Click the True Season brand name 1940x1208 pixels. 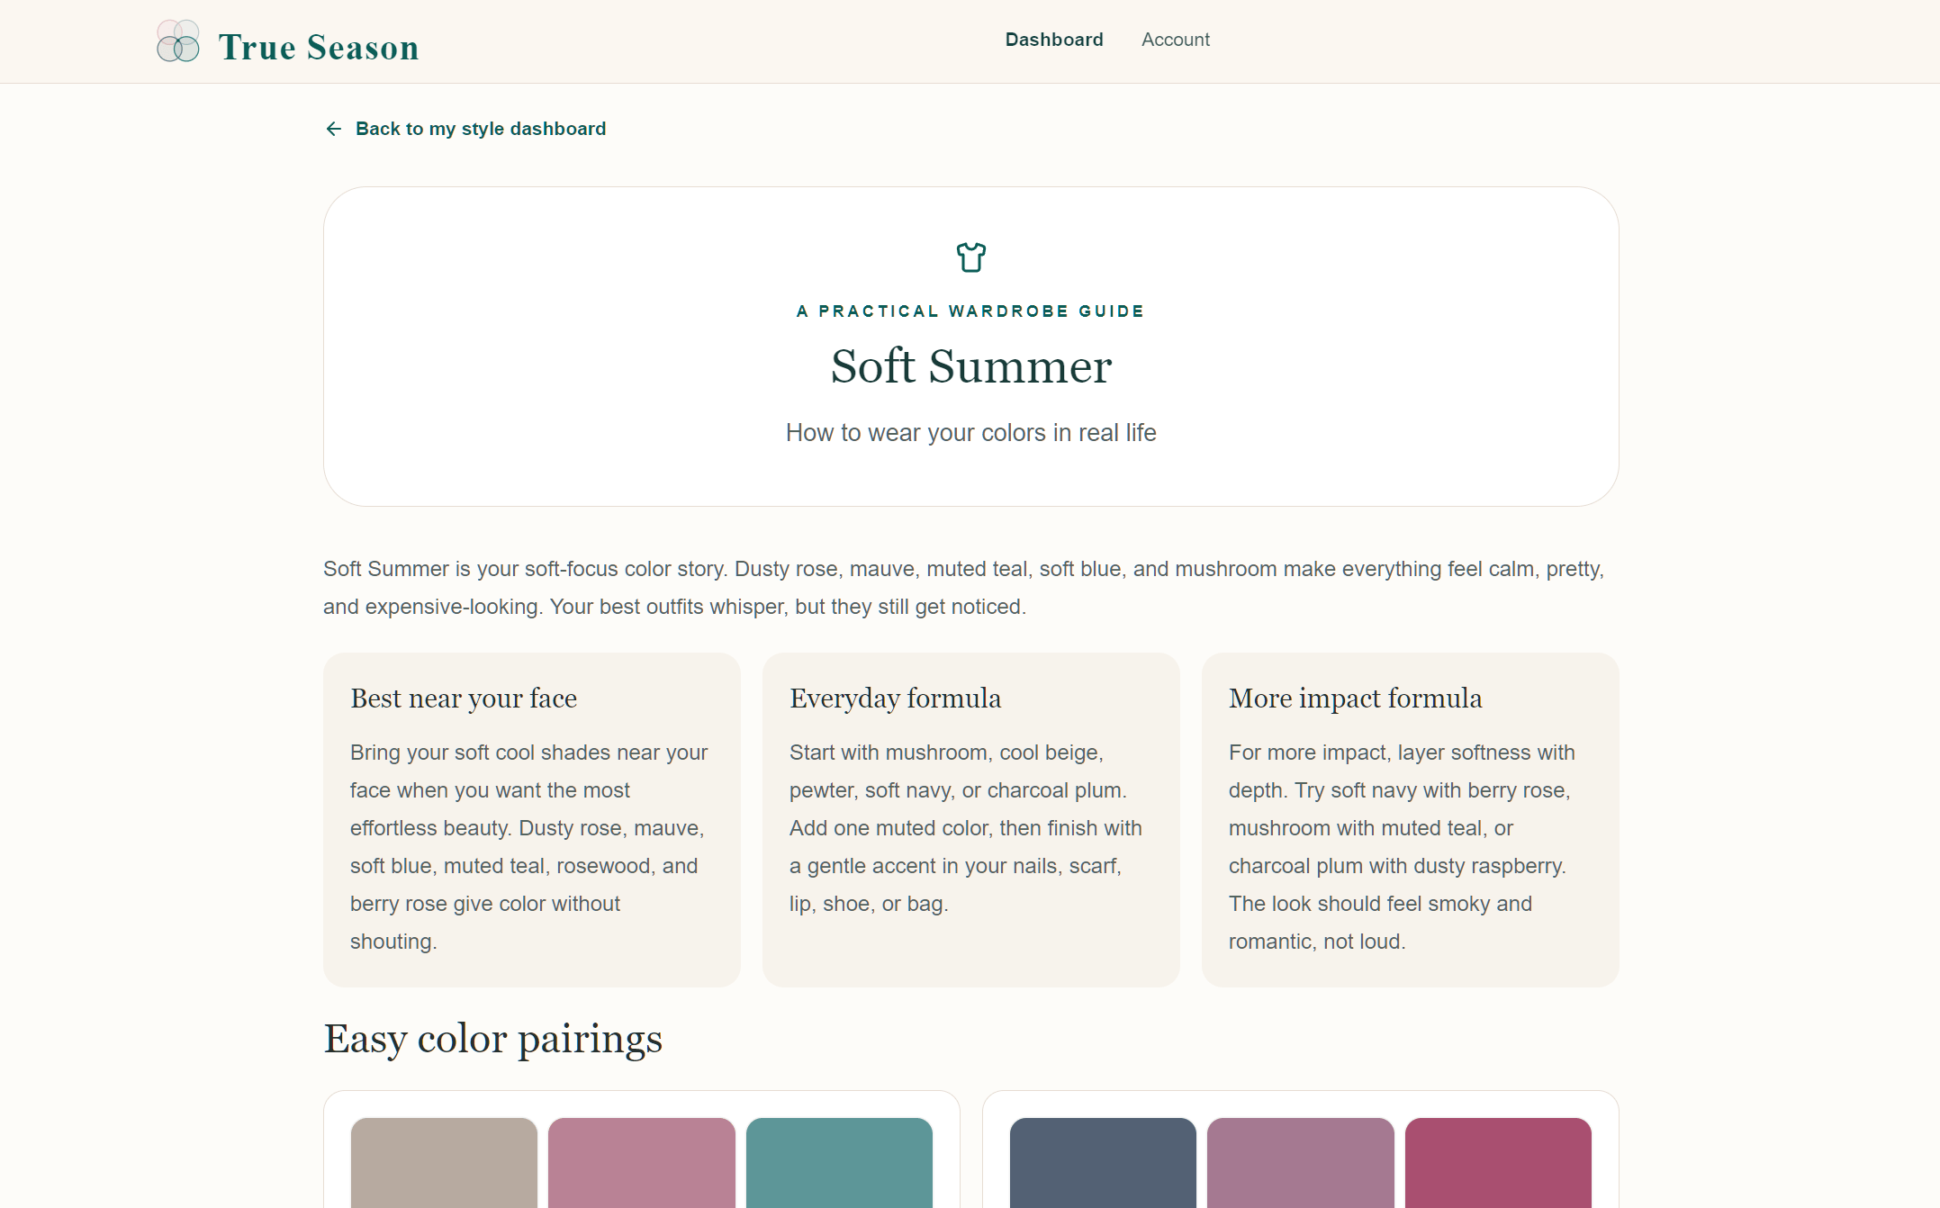tap(319, 47)
